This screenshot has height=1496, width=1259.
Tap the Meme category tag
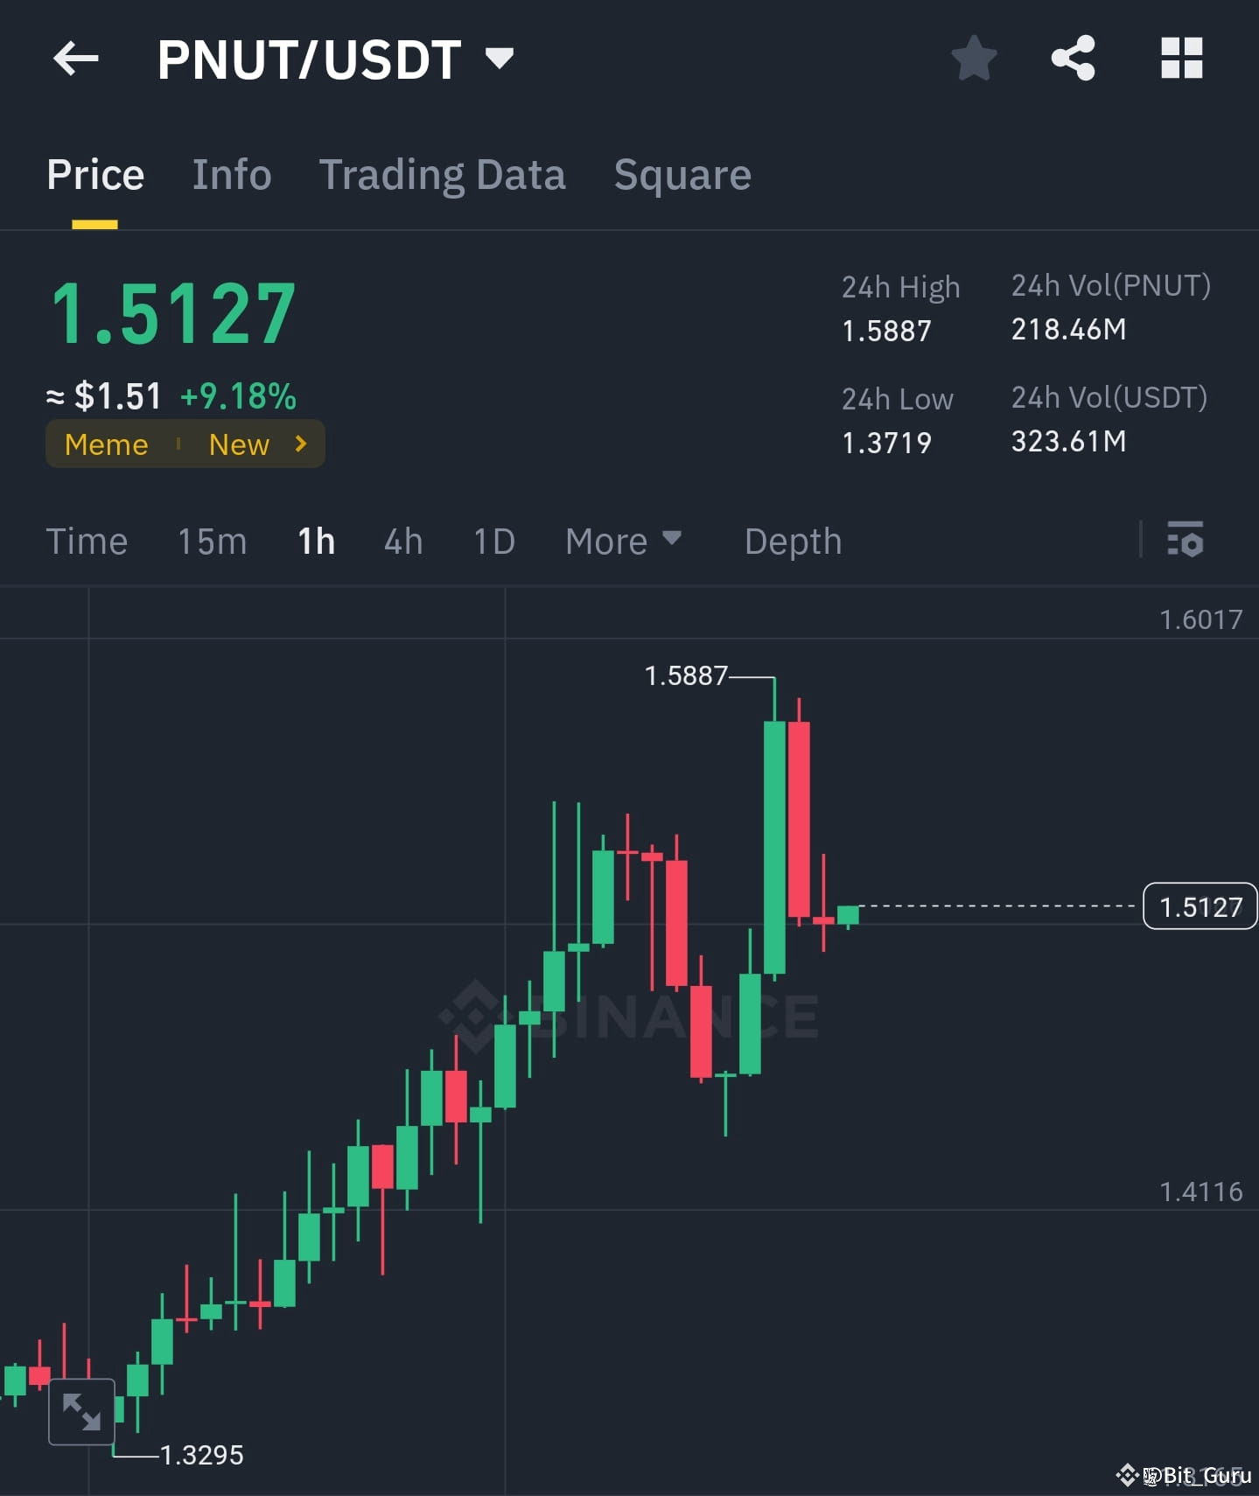pyautogui.click(x=106, y=444)
